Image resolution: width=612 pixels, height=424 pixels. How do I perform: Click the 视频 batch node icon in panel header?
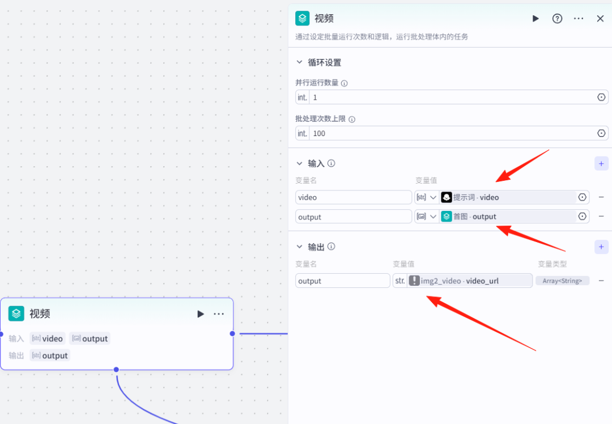click(x=302, y=18)
